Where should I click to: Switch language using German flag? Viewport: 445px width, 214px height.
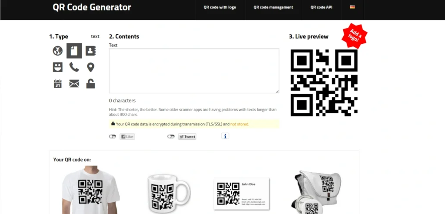pos(352,7)
